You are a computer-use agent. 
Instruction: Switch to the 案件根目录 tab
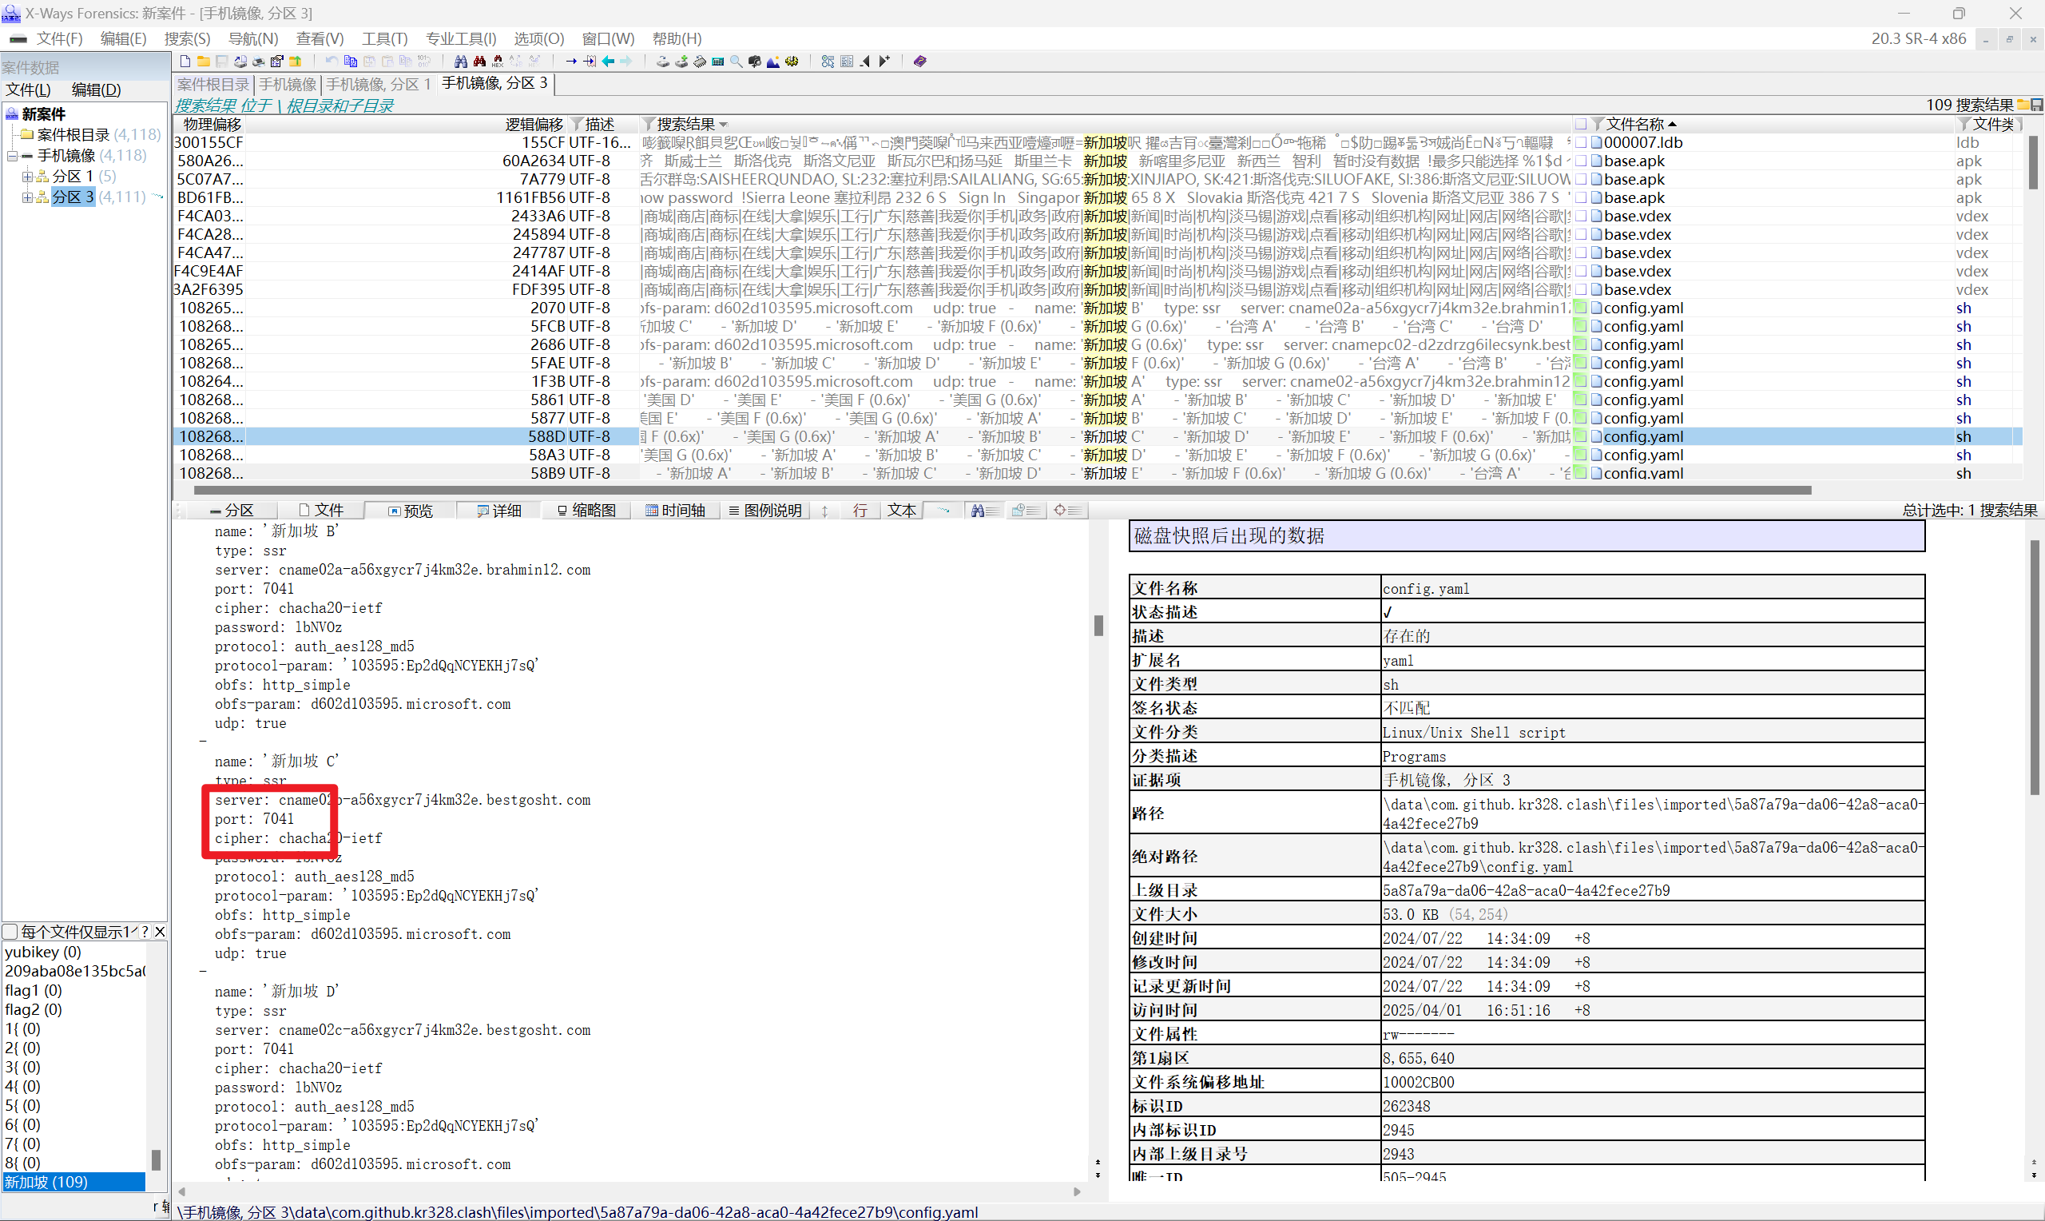(x=213, y=84)
